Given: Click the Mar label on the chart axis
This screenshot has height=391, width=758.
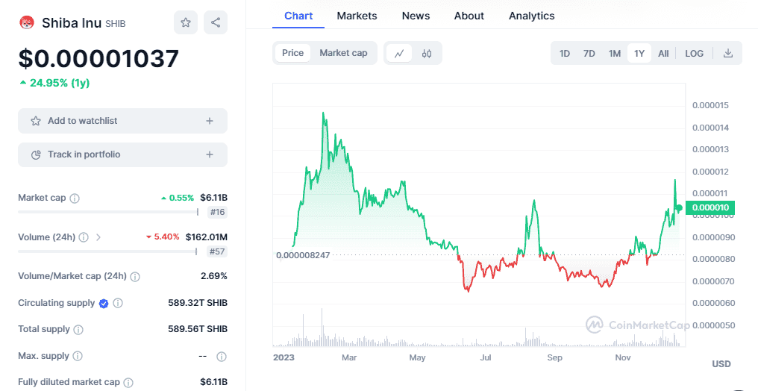Looking at the screenshot, I should pos(349,357).
